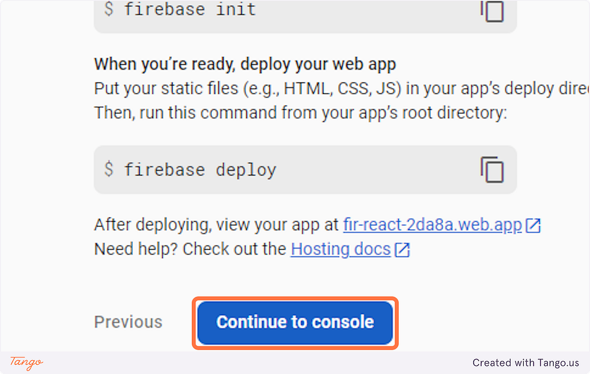Screen dimensions: 590x374
Task: Click the firebase deploy command text
Action: pos(201,170)
